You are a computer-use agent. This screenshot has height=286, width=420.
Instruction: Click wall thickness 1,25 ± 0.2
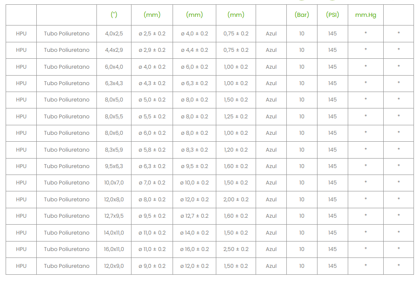tap(236, 117)
